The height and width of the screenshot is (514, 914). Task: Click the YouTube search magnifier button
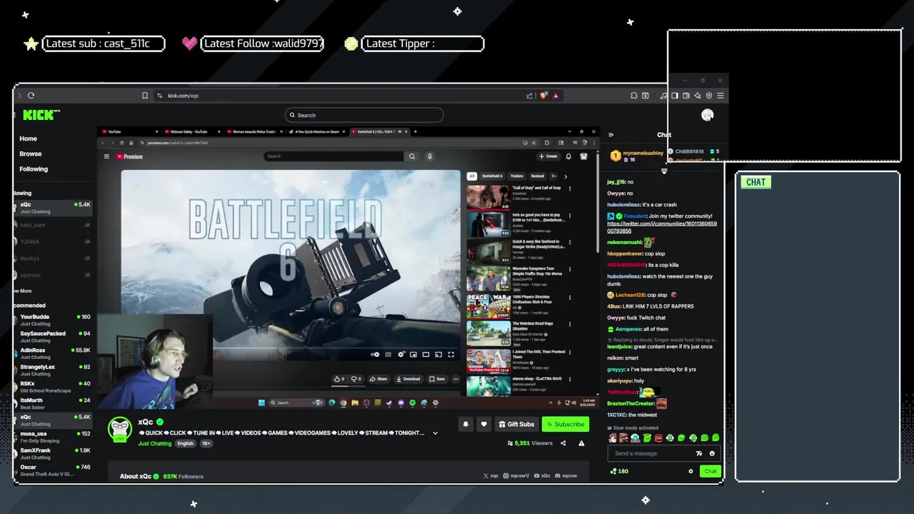click(412, 156)
